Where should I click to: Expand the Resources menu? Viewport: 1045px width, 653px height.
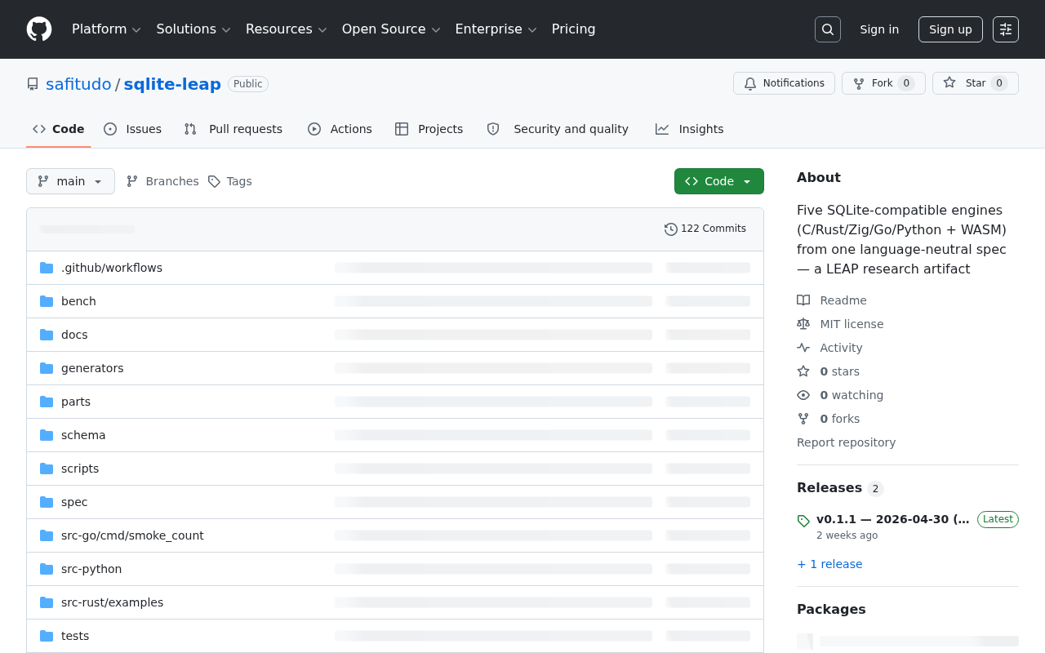[x=286, y=29]
